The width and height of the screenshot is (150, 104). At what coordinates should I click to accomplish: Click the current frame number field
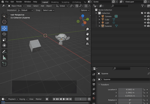click(x=80, y=99)
